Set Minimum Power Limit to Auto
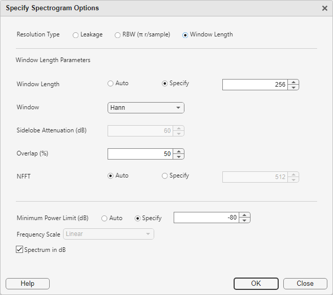 pyautogui.click(x=104, y=218)
